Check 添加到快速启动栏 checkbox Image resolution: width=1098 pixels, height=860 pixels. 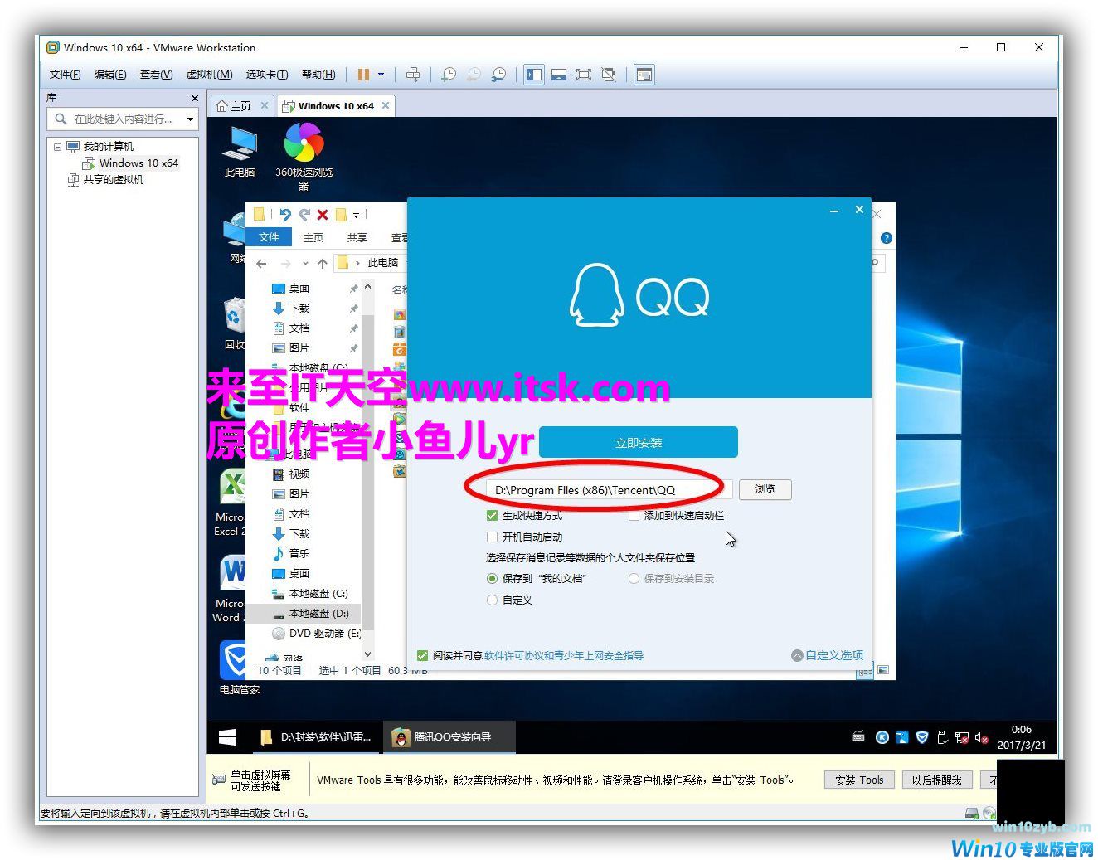pyautogui.click(x=634, y=516)
